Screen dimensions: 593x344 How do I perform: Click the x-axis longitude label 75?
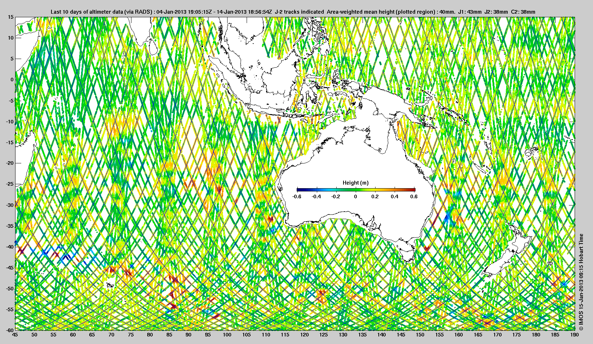pyautogui.click(x=131, y=335)
